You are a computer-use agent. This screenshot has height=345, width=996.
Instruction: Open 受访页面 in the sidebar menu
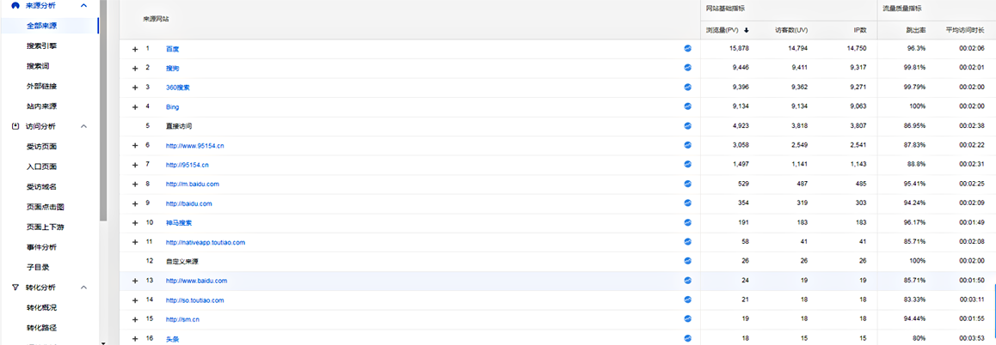click(x=42, y=147)
